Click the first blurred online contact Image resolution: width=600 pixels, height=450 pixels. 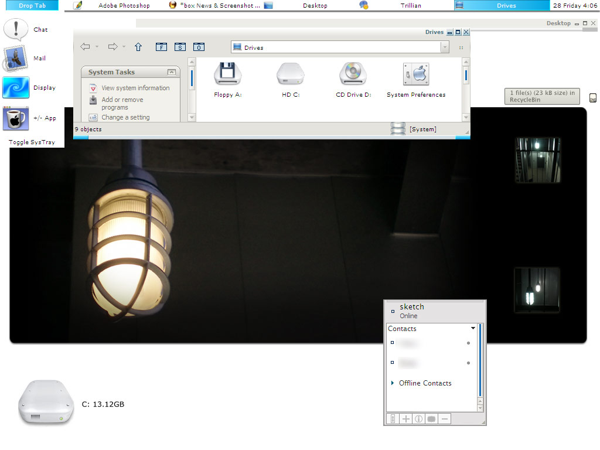408,343
